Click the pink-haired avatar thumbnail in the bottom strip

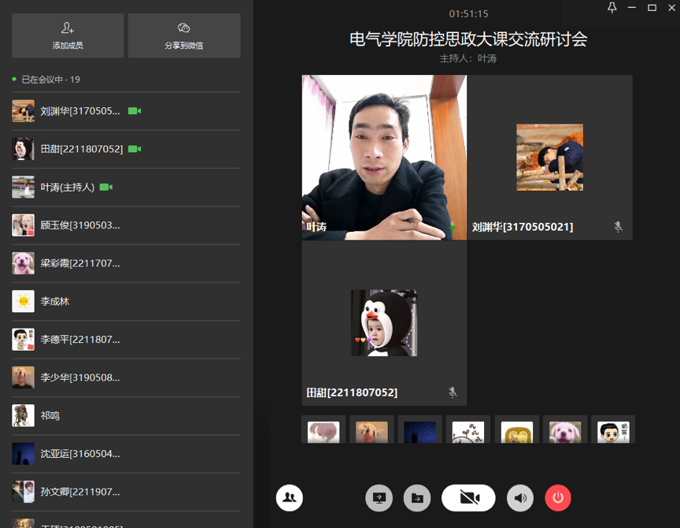click(x=323, y=432)
